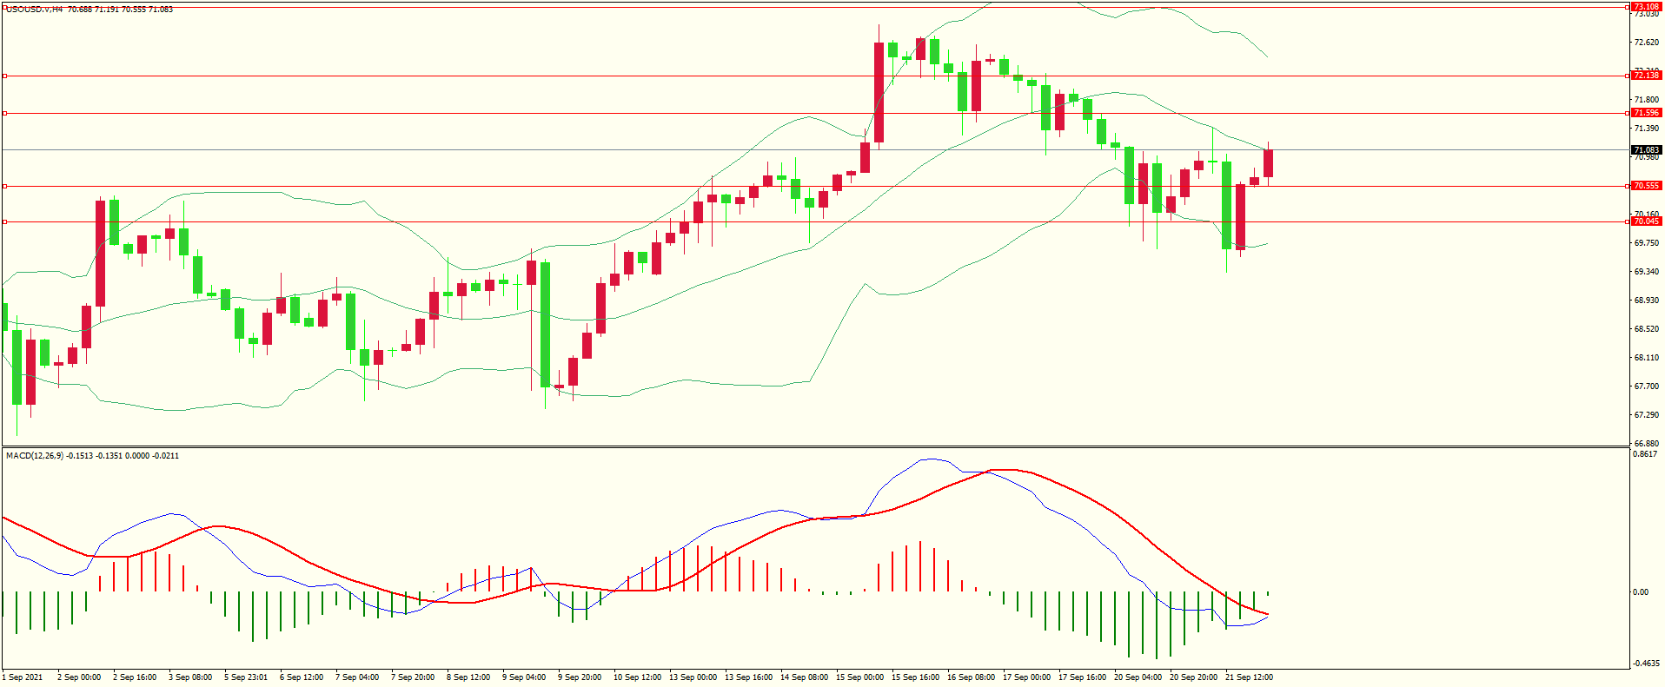This screenshot has width=1665, height=687.
Task: Click the 15 Sep 16:00 time label
Action: tap(915, 677)
